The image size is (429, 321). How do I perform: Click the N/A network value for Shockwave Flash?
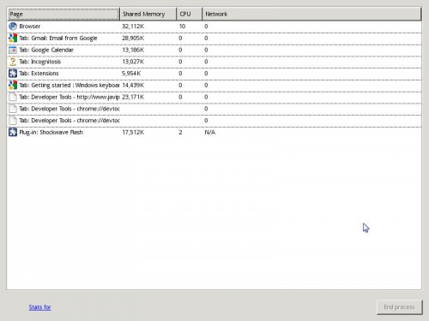click(x=210, y=132)
